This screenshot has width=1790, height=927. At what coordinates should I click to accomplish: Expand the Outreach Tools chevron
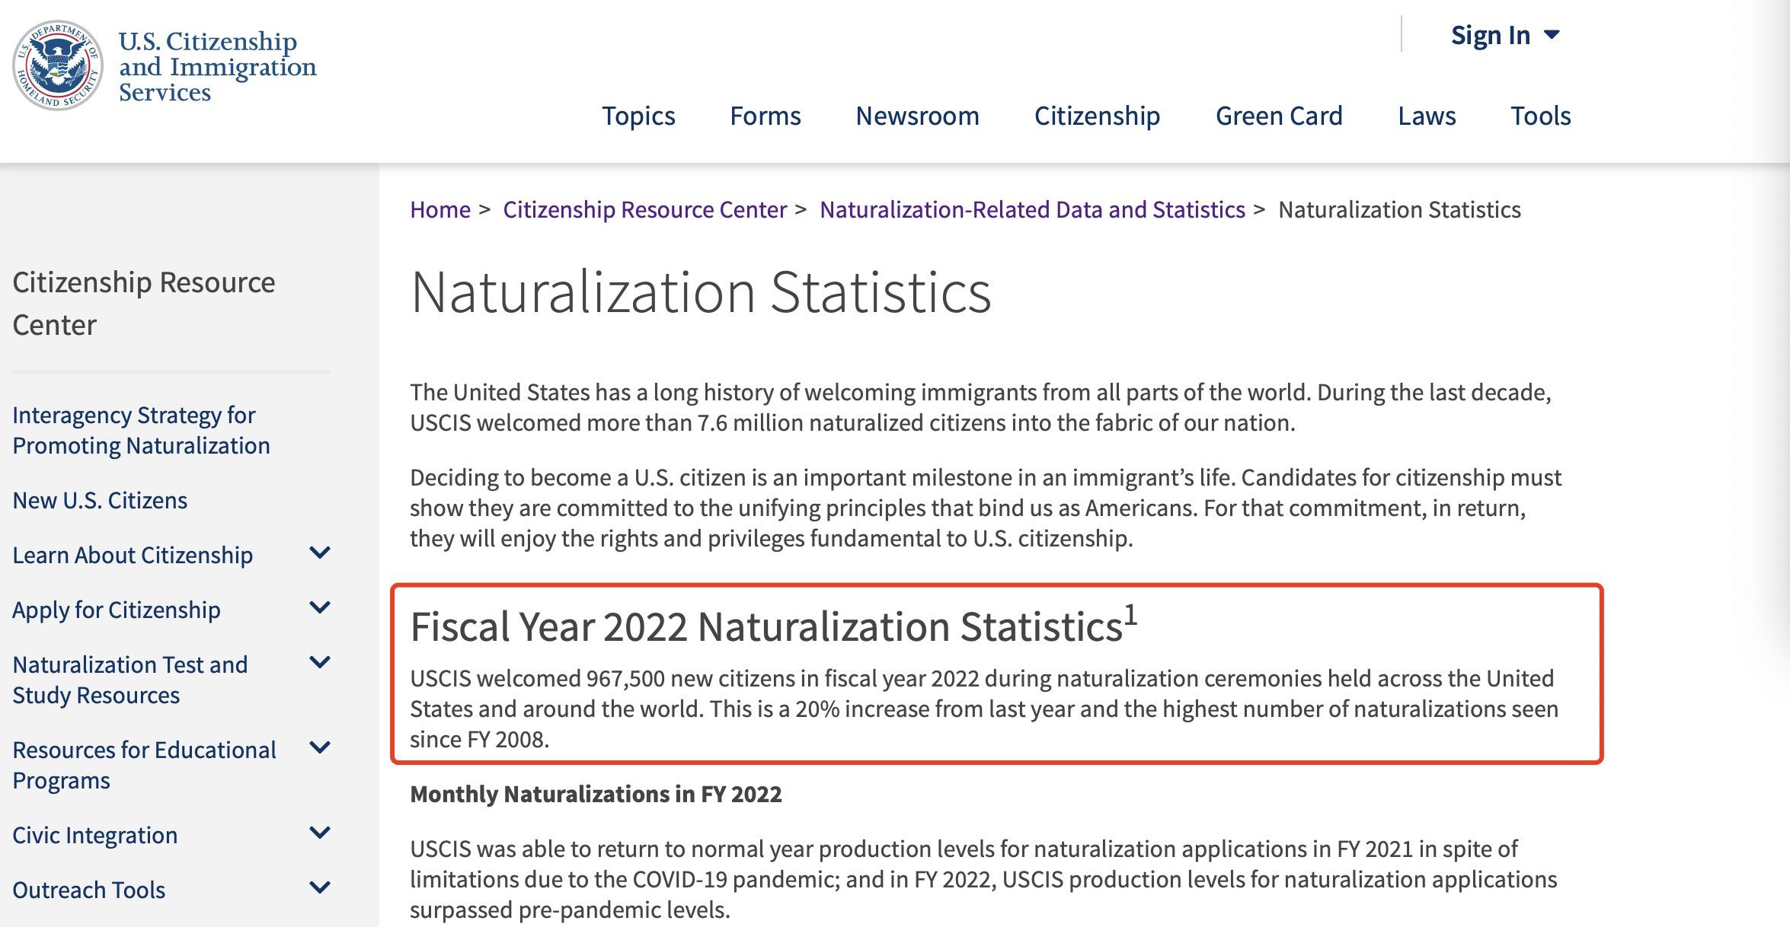pyautogui.click(x=320, y=888)
